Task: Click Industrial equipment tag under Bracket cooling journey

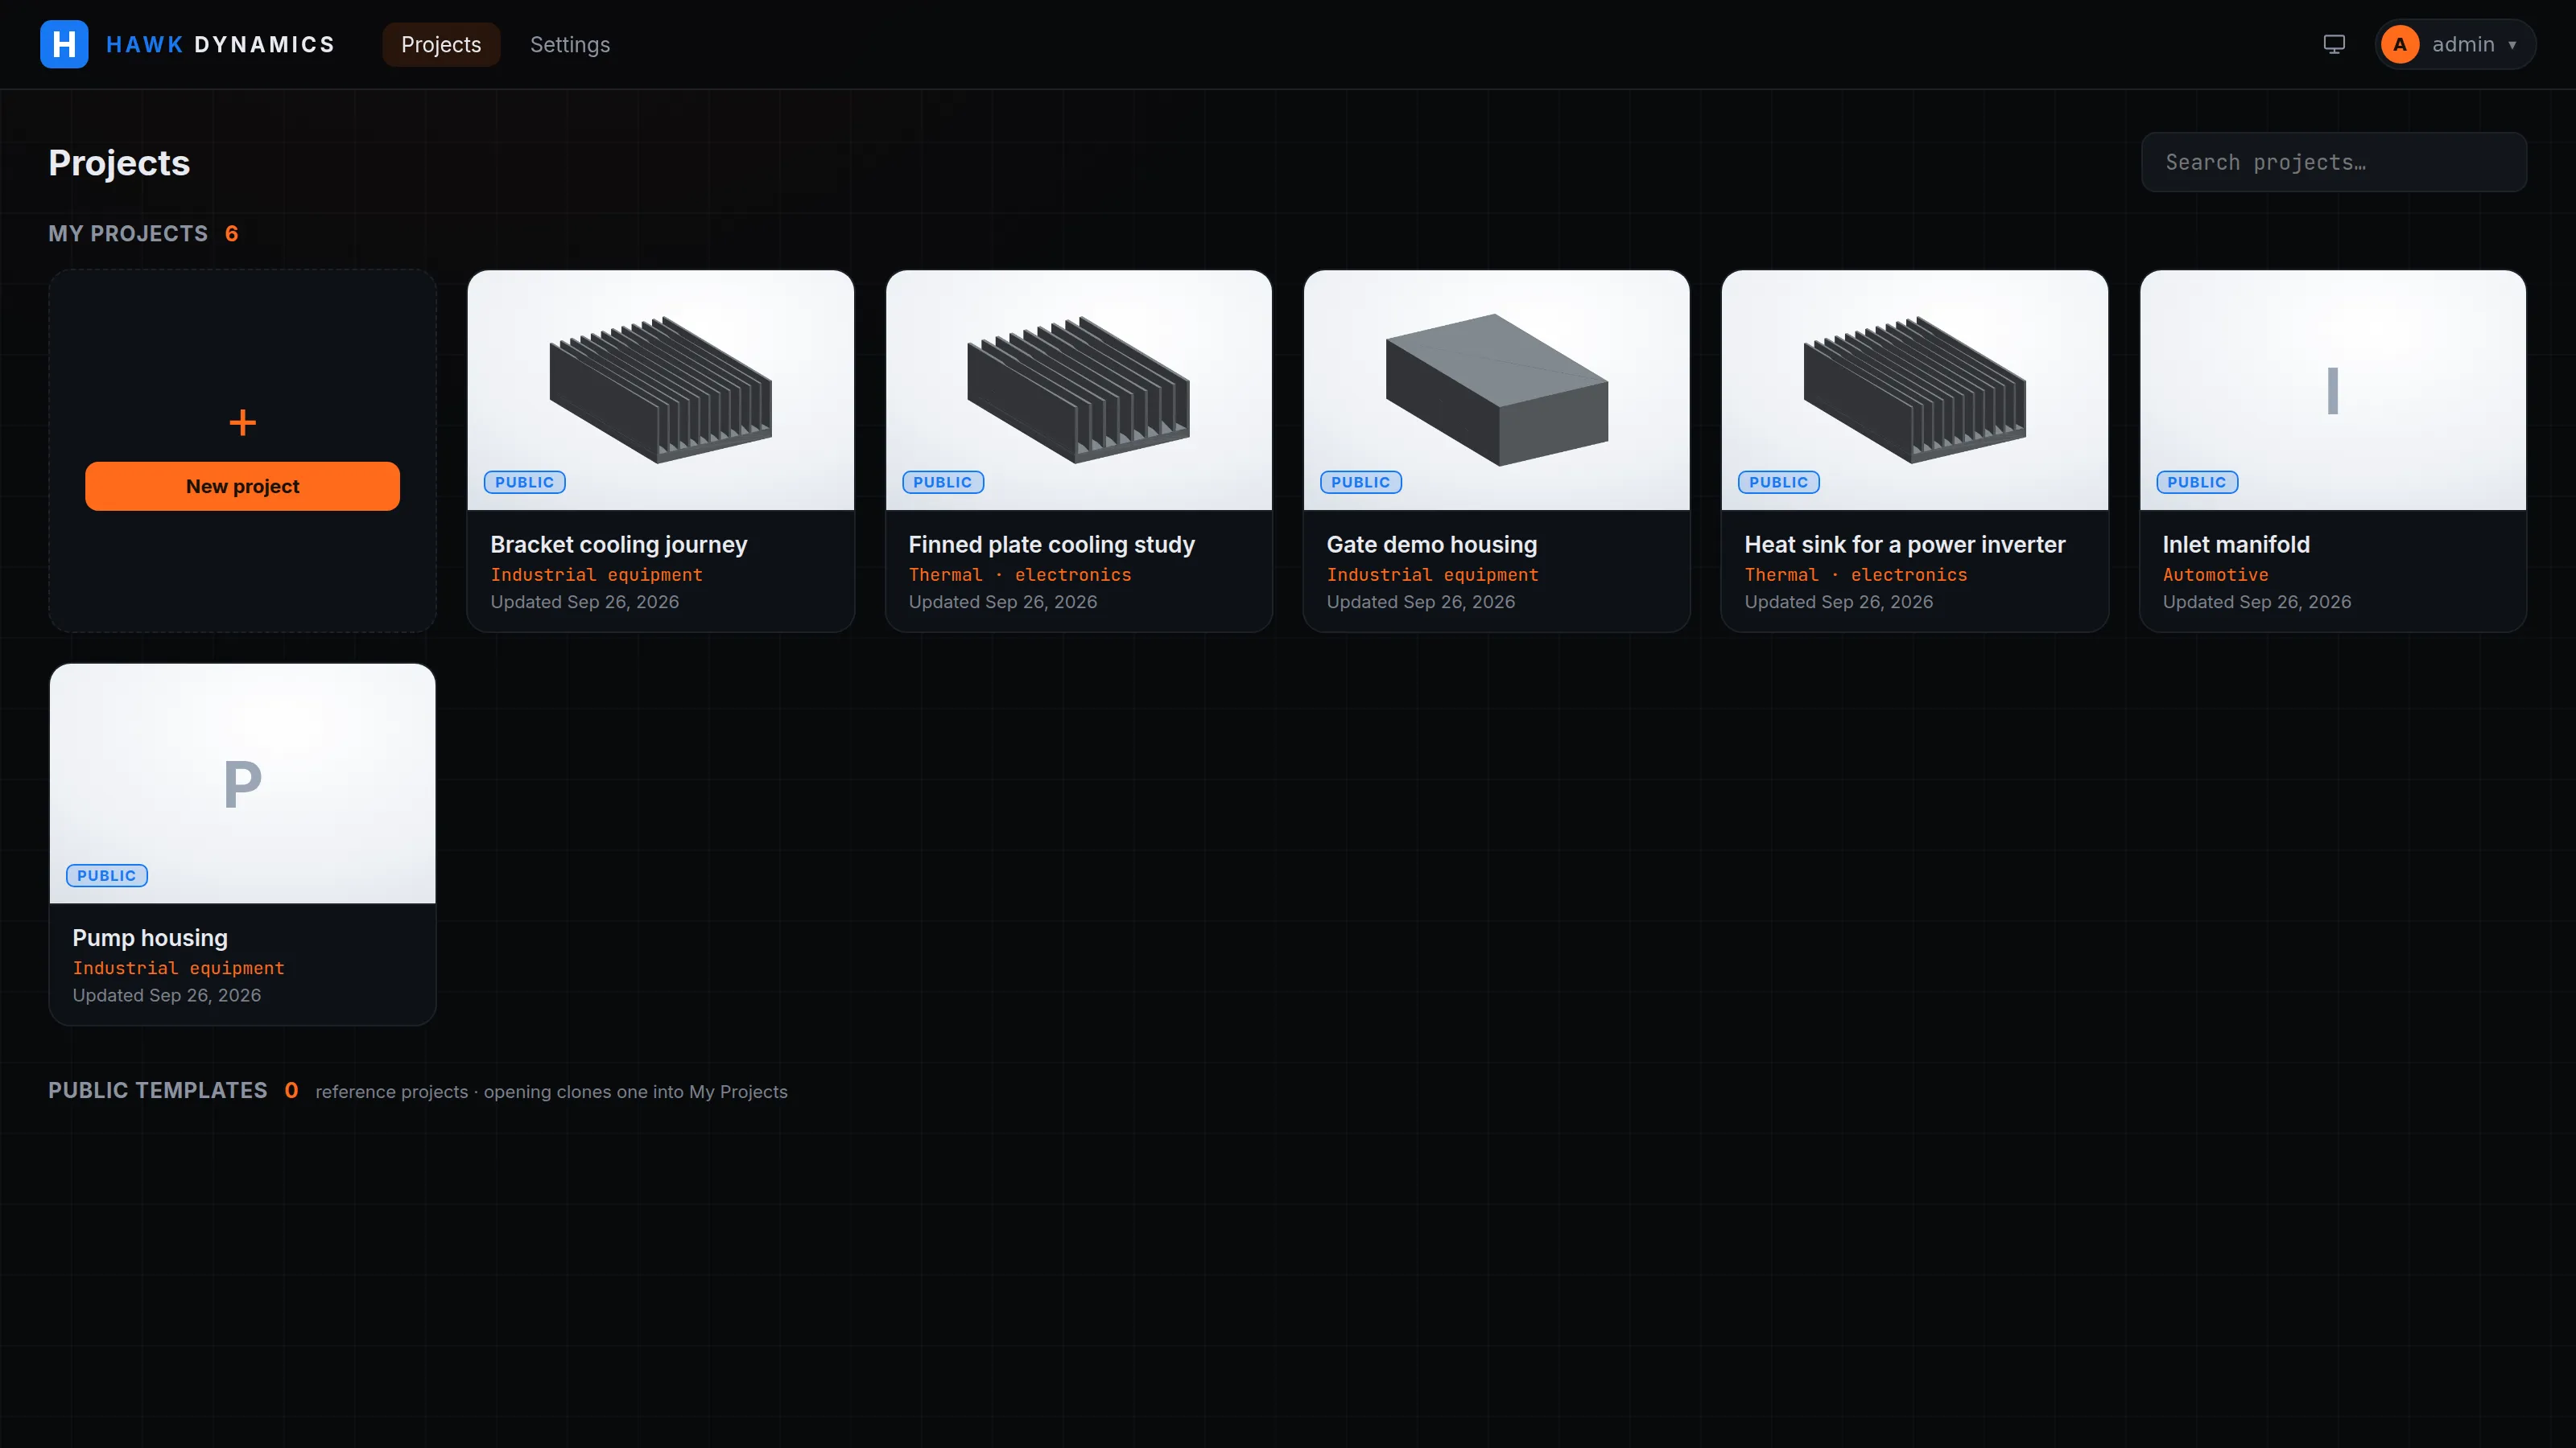Action: 597,574
